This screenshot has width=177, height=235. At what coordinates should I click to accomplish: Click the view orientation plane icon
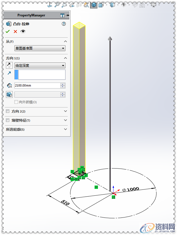click(50, 5)
